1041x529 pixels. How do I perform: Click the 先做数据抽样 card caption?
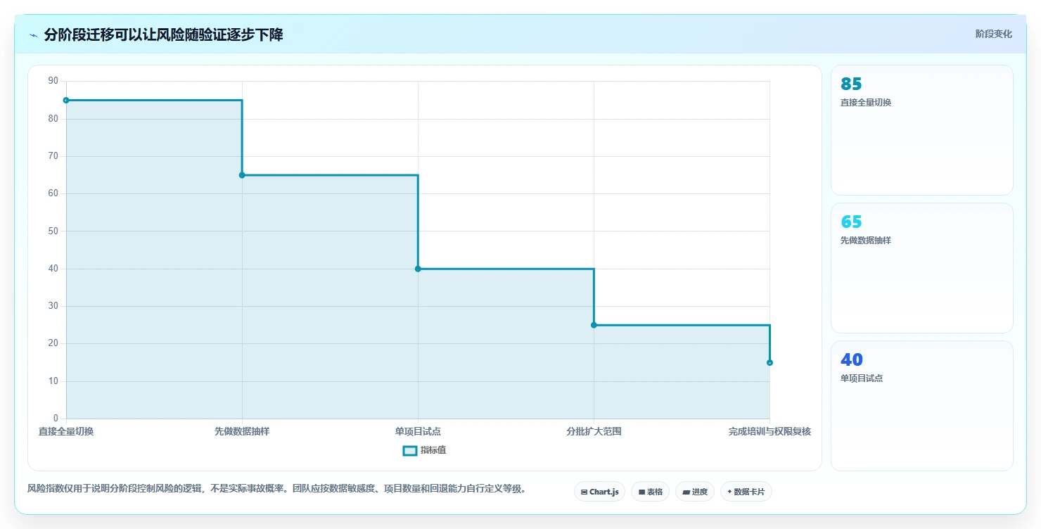(866, 241)
